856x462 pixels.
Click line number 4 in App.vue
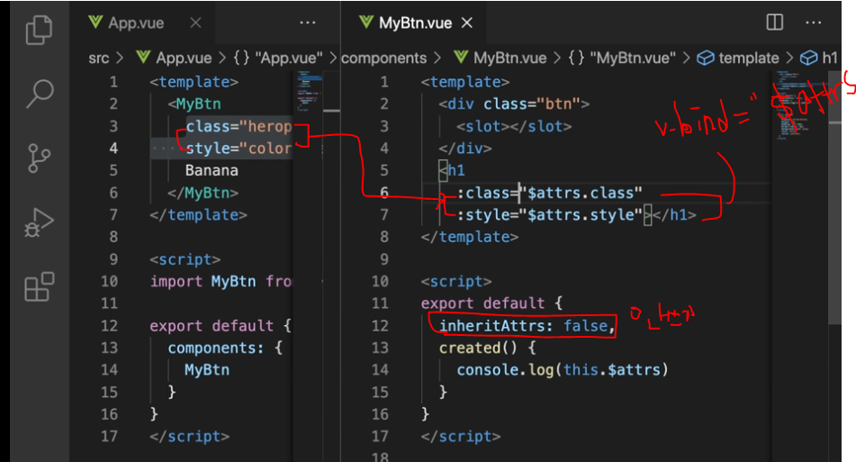click(113, 148)
